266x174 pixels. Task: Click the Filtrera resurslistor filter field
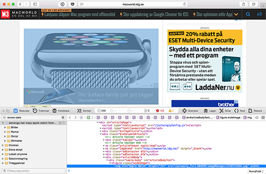tap(33, 171)
